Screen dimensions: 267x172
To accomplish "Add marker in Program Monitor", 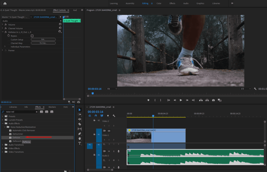I will 148,100.
